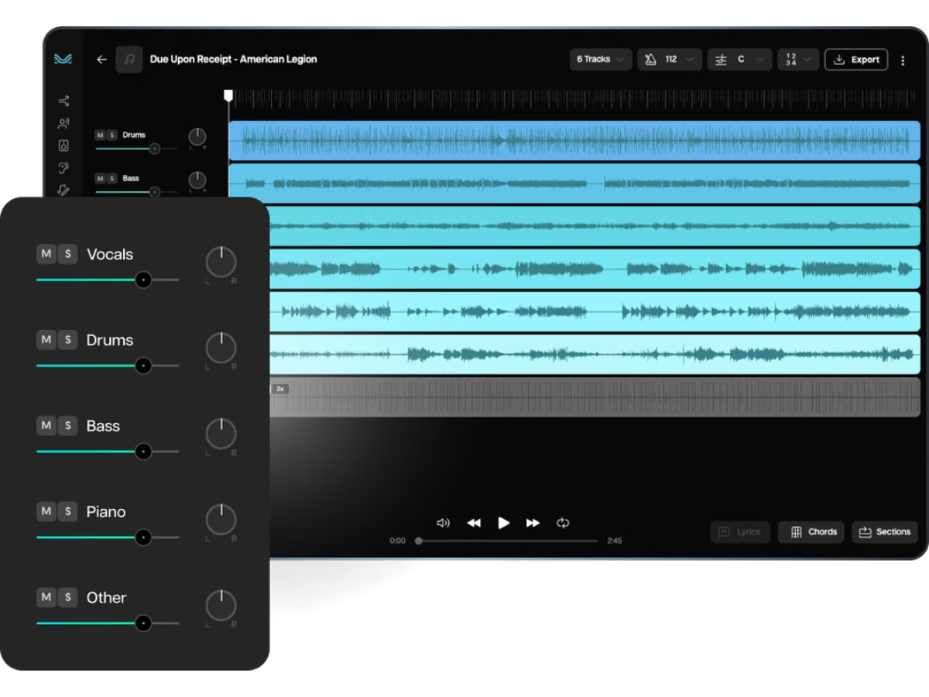Adjust Bass pan knob in small track list

197,180
